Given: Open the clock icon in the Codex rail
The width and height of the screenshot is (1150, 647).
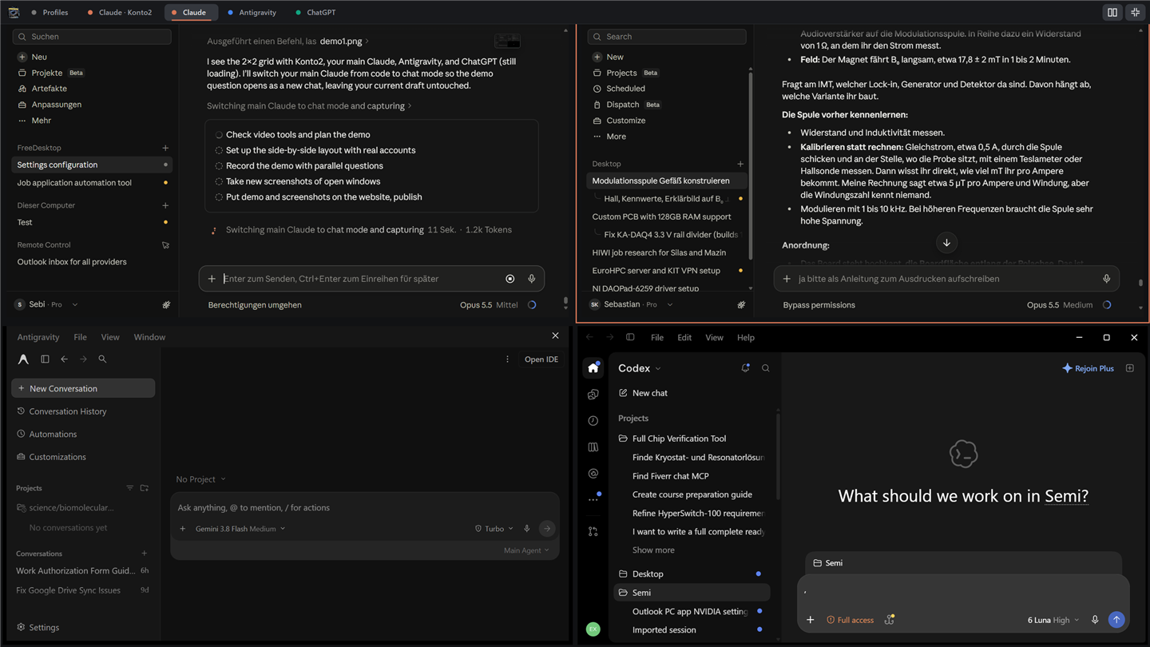Looking at the screenshot, I should pos(593,421).
